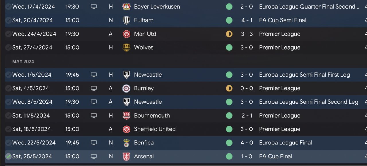Click the Burnley club crest
367x166 pixels.
126,88
